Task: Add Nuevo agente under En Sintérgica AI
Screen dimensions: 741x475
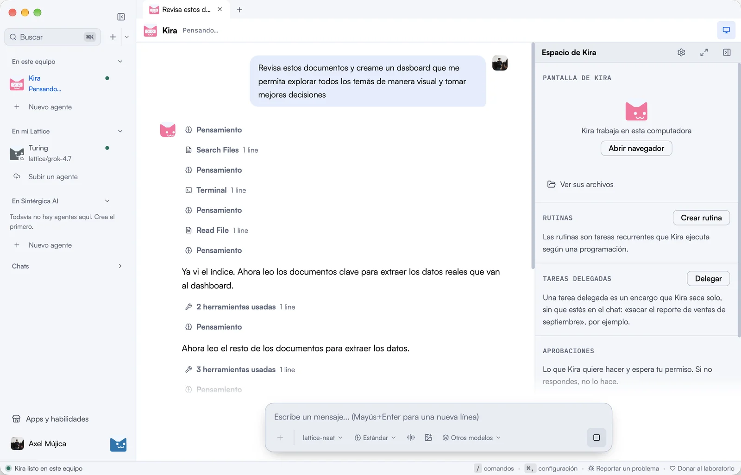Action: (x=50, y=245)
